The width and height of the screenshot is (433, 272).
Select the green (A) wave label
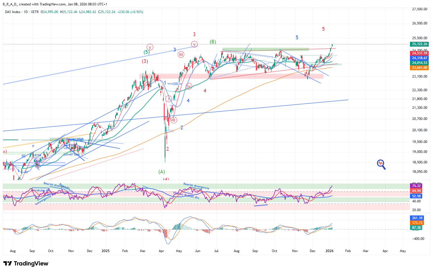pos(161,172)
